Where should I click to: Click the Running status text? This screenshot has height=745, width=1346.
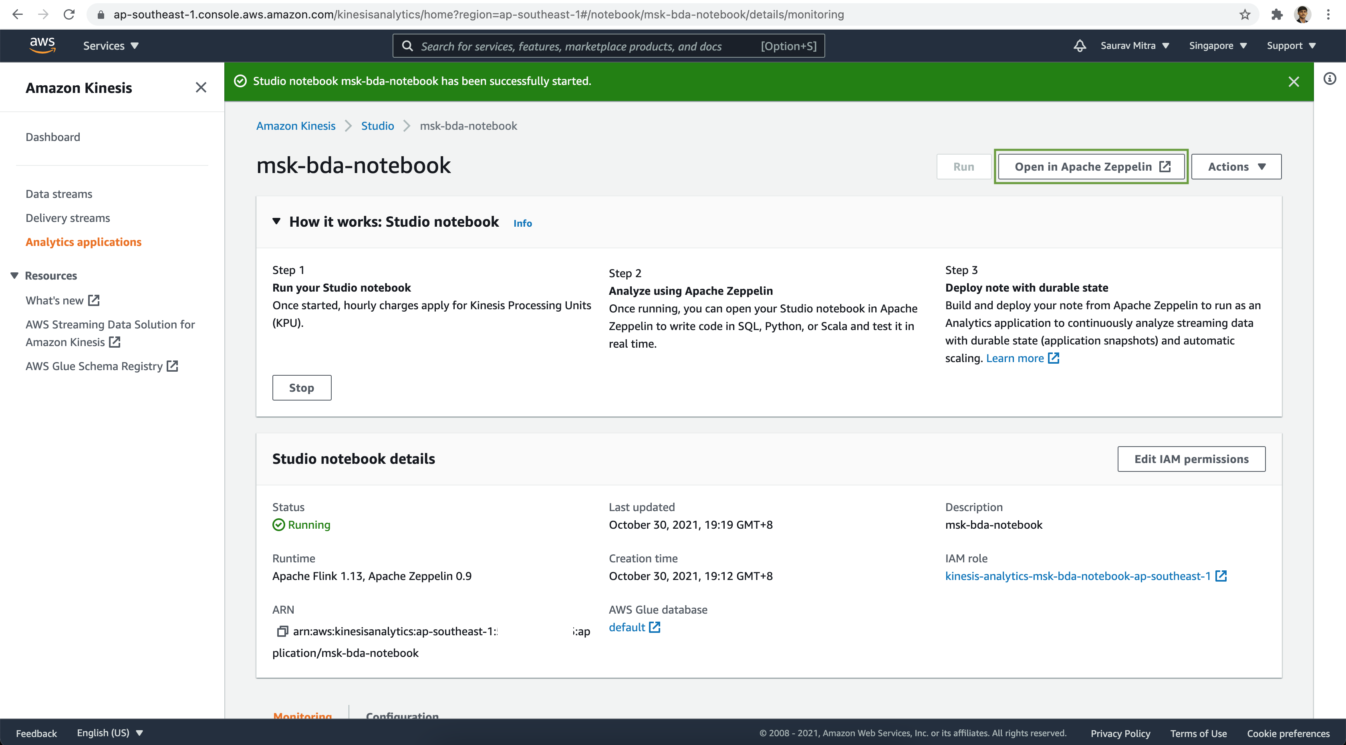pos(309,525)
